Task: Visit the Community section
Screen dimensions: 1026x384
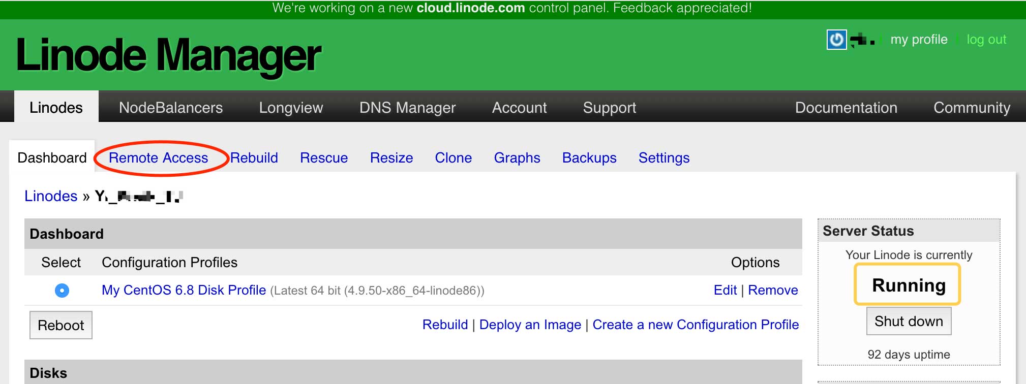Action: pos(972,108)
